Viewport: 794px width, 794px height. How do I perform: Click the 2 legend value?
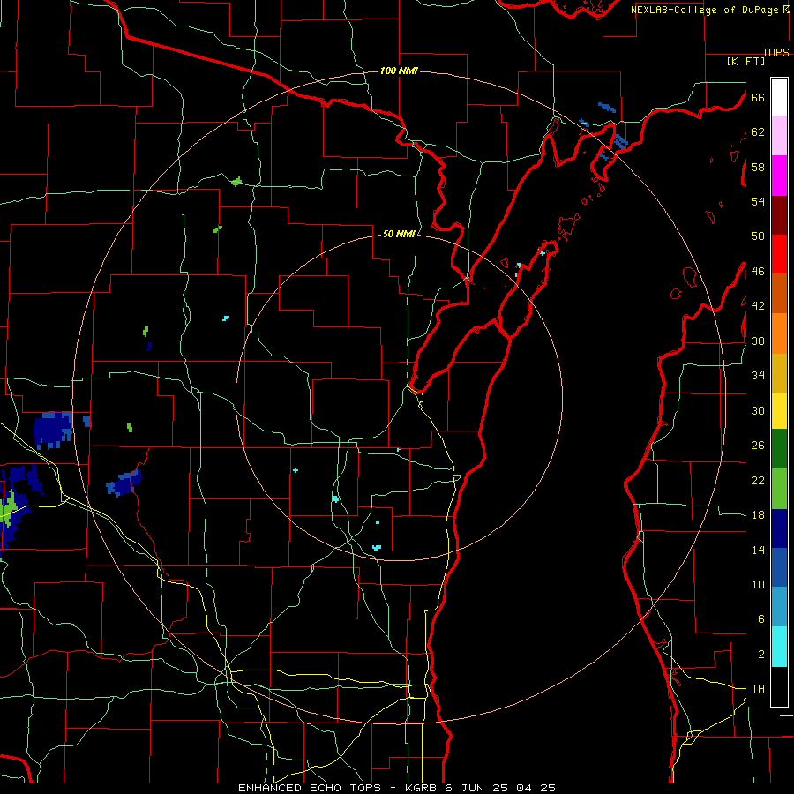[760, 655]
